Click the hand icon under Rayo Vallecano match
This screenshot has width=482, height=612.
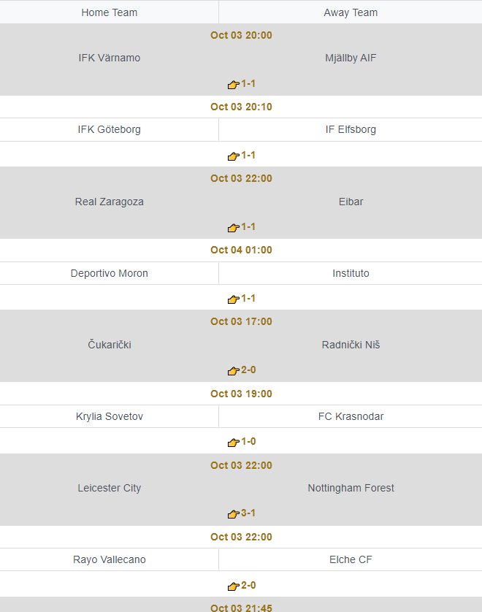(x=234, y=586)
